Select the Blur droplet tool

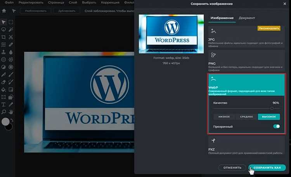[11, 52]
